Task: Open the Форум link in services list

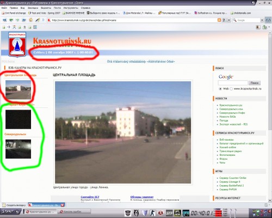Action: 224,159
